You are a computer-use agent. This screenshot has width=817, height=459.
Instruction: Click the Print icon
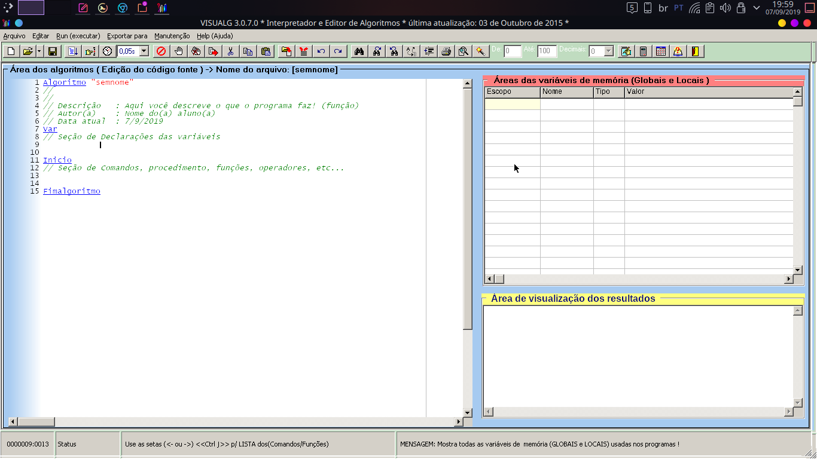446,51
